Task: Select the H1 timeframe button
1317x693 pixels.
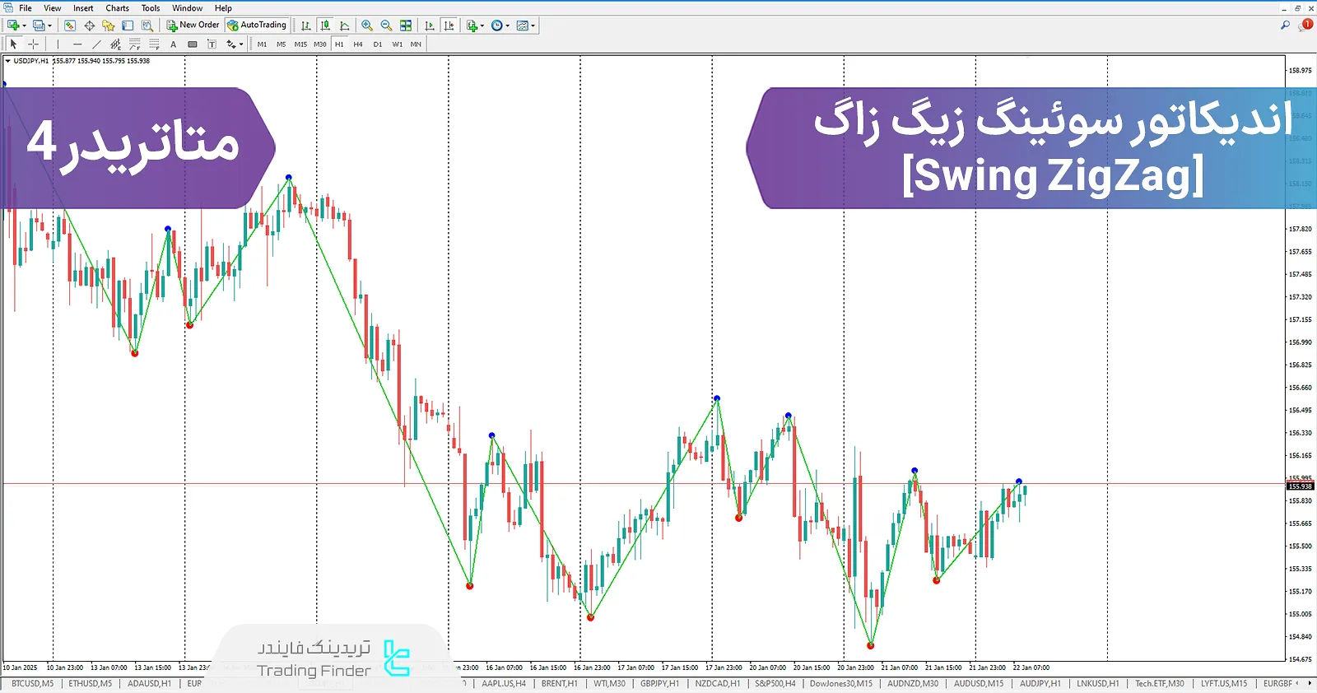Action: [x=339, y=44]
